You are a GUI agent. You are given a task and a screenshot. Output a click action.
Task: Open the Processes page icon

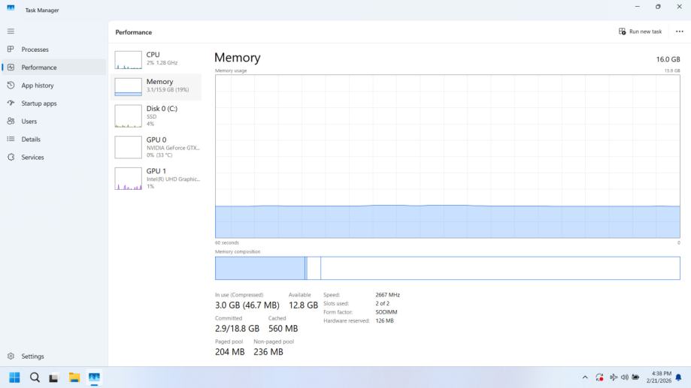pyautogui.click(x=11, y=50)
